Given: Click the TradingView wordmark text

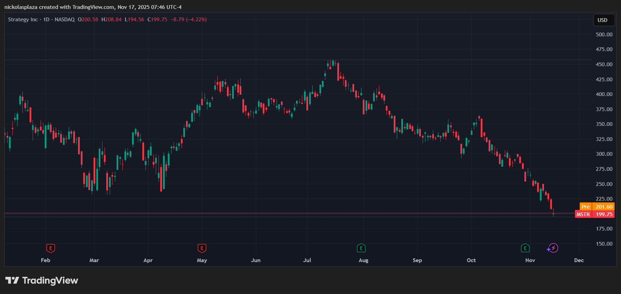Looking at the screenshot, I should pyautogui.click(x=50, y=281).
